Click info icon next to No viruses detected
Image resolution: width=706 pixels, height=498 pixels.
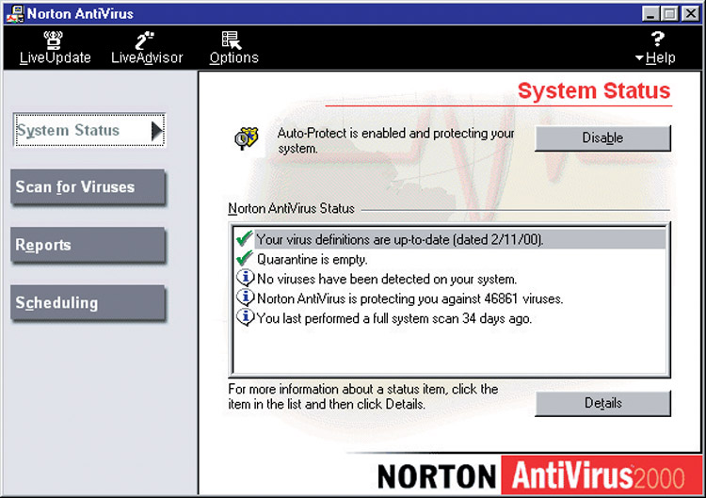245,279
